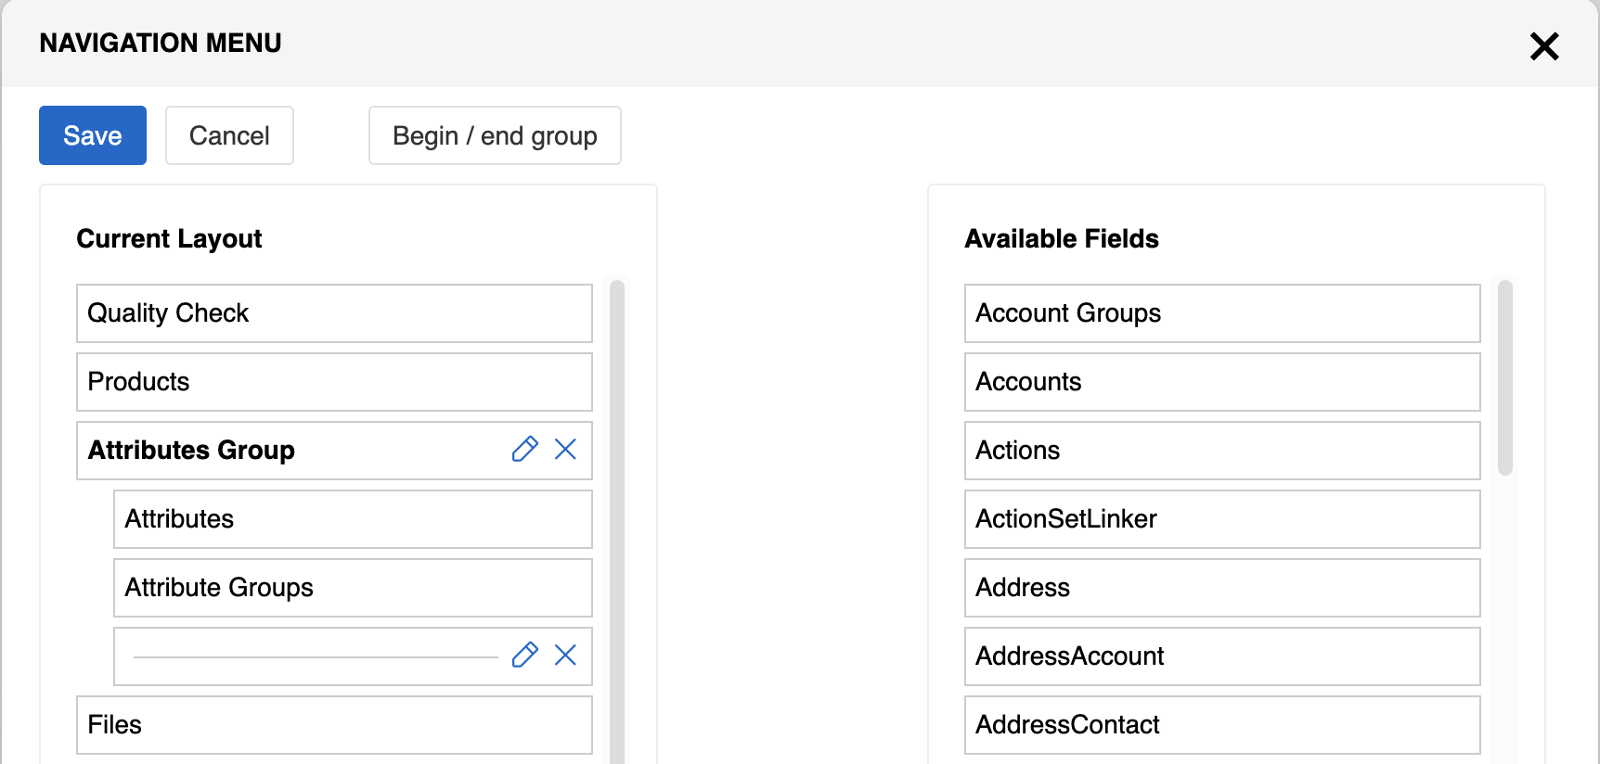
Task: Save the navigation menu layout
Action: click(93, 135)
